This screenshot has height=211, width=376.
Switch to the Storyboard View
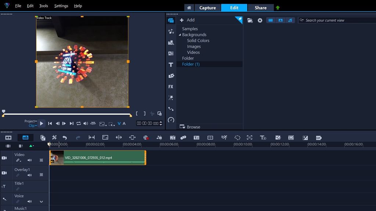coord(9,137)
